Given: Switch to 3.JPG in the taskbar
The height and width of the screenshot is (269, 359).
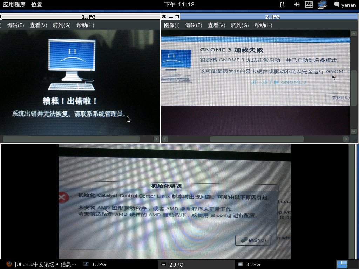Looking at the screenshot, I should click(x=249, y=264).
